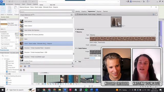The image size is (164, 92).
Task: Toggle the {3D} view box
Action: point(7,74)
